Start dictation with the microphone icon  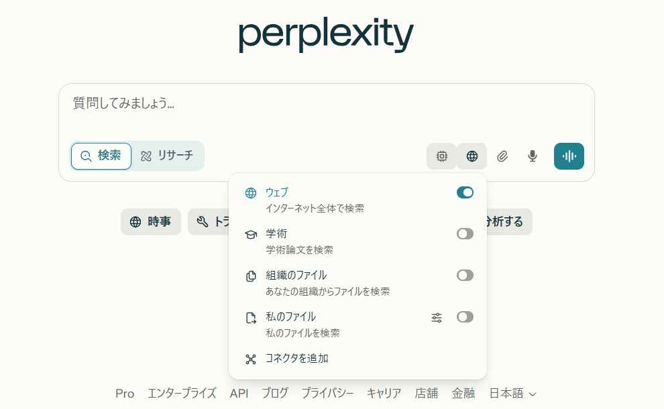coord(533,156)
